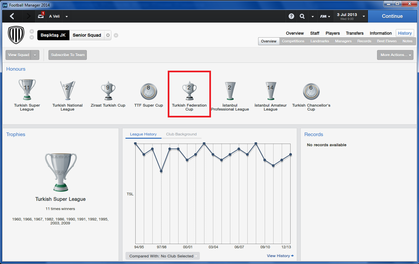Click the large Turkish Super League trophy

61,172
